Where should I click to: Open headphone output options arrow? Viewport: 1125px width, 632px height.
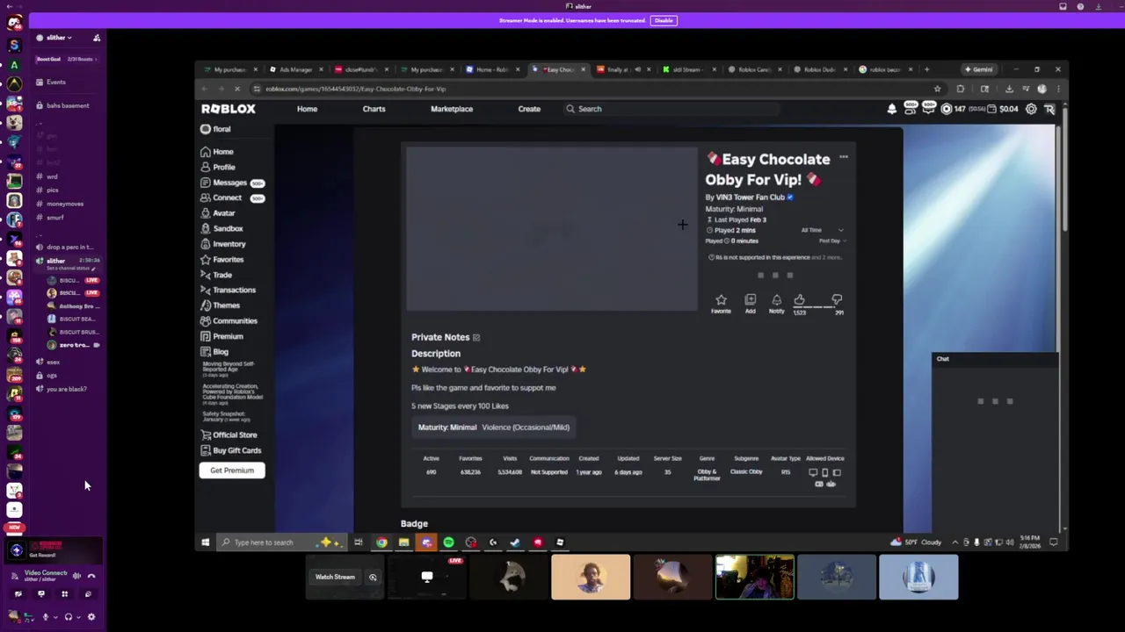77,617
